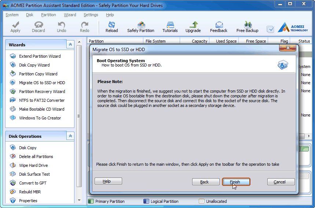Click Back in the migrate dialog
Viewport: 315px width, 208px height.
pyautogui.click(x=206, y=182)
